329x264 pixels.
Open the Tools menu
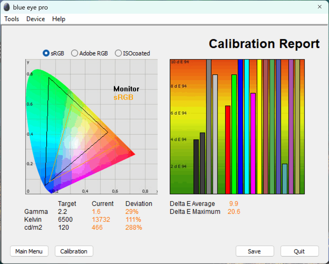click(x=12, y=19)
